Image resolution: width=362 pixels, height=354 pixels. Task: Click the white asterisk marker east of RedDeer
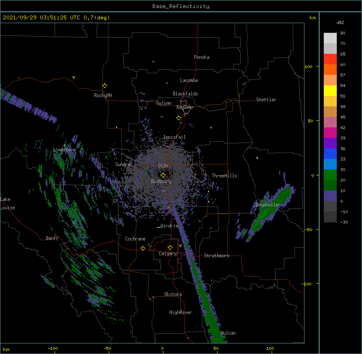(x=211, y=127)
